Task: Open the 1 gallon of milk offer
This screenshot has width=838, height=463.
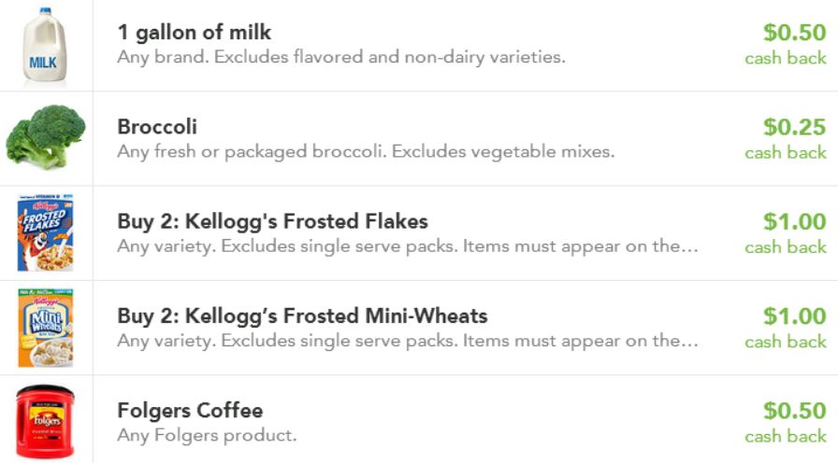Action: click(194, 33)
